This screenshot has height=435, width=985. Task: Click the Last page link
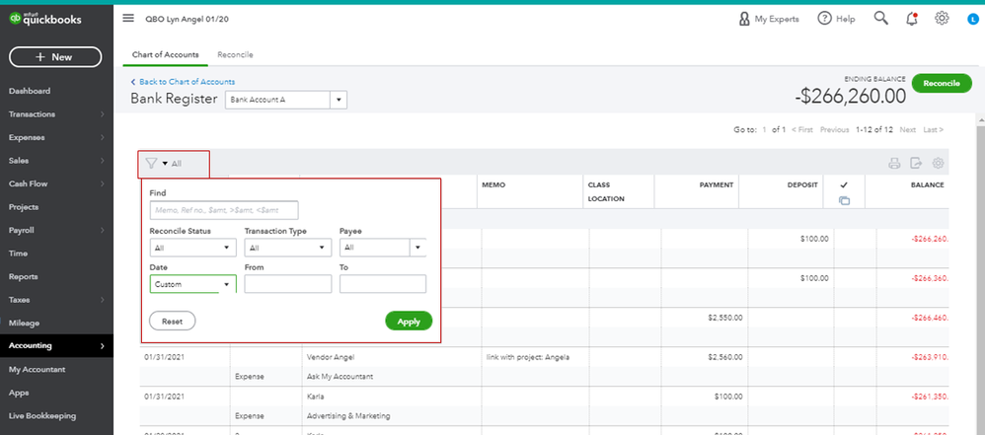coord(933,130)
